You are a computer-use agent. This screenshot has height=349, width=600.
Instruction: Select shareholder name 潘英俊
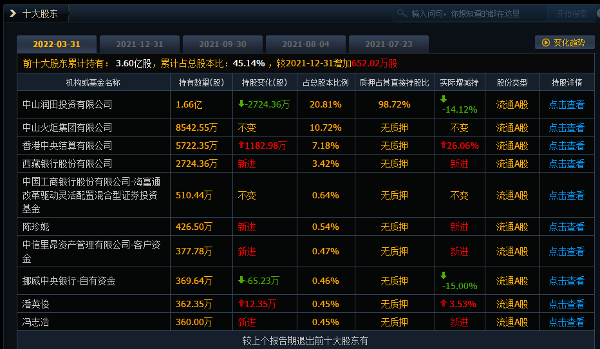coord(35,304)
